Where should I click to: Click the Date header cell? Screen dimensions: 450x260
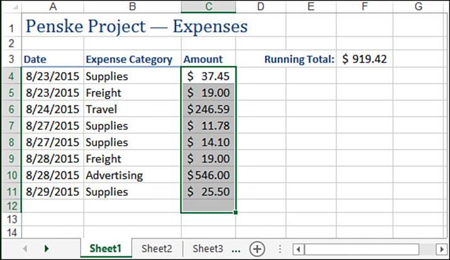[x=53, y=59]
